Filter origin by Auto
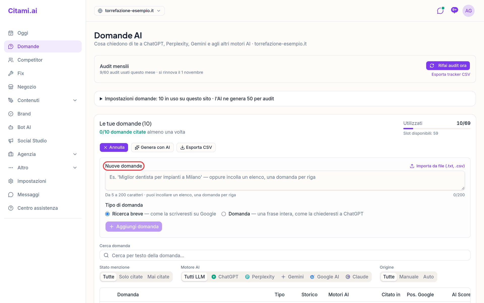 428,277
